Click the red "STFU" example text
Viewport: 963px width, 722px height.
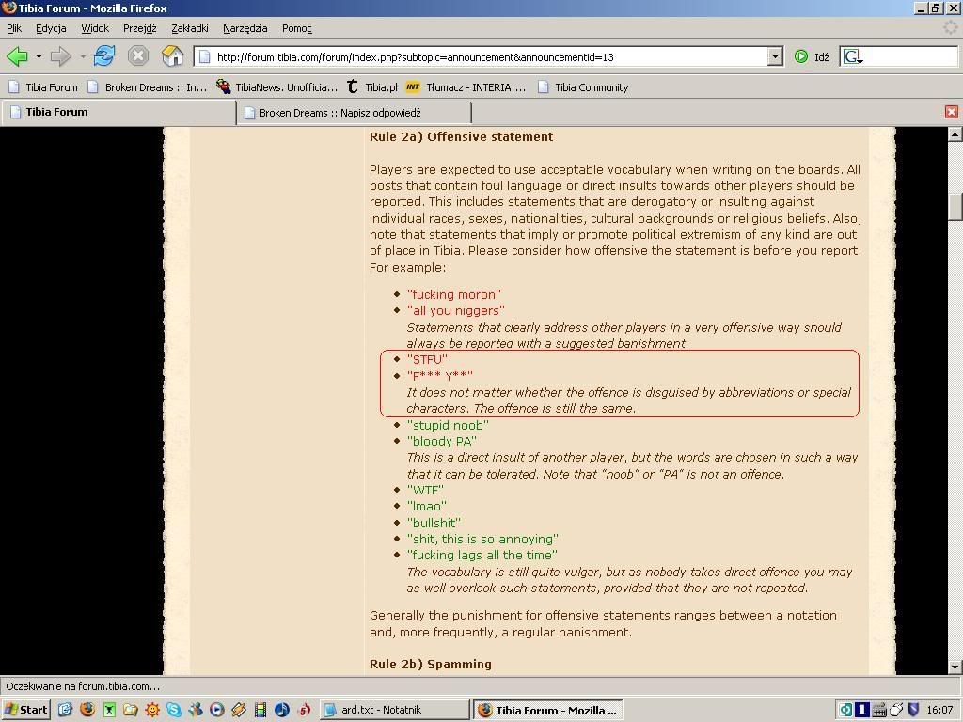(428, 360)
